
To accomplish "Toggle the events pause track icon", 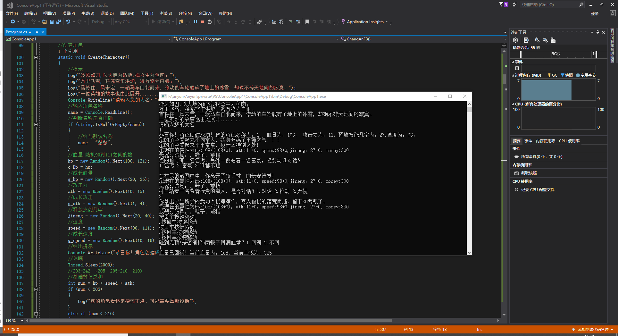I will (517, 68).
